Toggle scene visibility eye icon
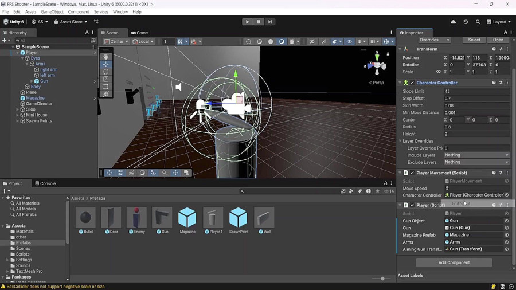Screen dimensions: 516x290 click(349, 41)
